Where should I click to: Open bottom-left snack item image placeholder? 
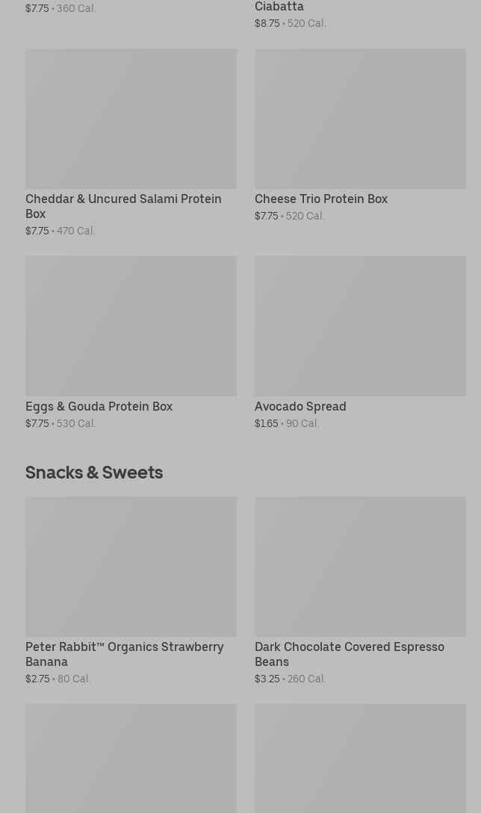(x=131, y=759)
